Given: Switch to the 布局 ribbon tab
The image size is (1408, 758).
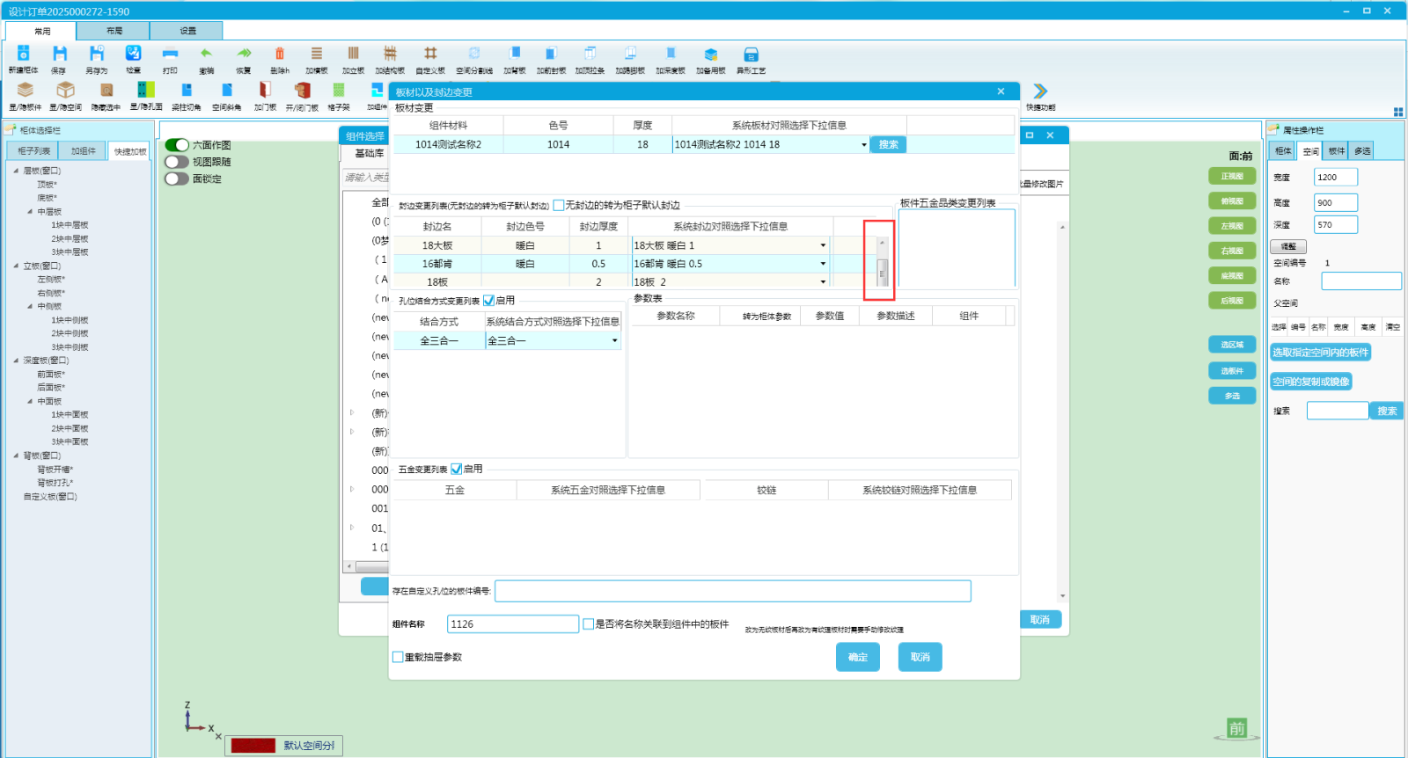Looking at the screenshot, I should click(114, 31).
